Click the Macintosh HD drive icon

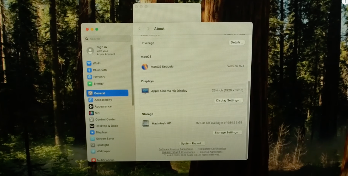tap(146, 123)
